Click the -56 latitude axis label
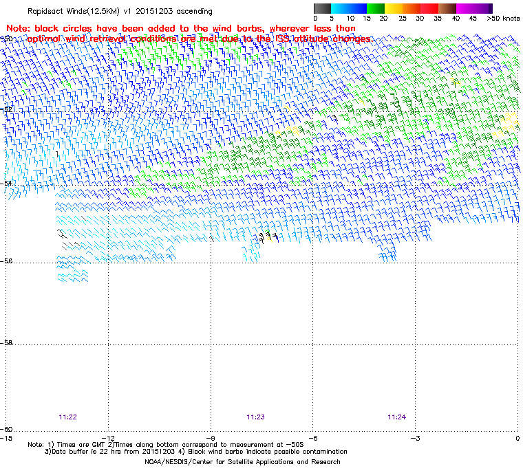This screenshot has height=473, width=523. [x=7, y=261]
